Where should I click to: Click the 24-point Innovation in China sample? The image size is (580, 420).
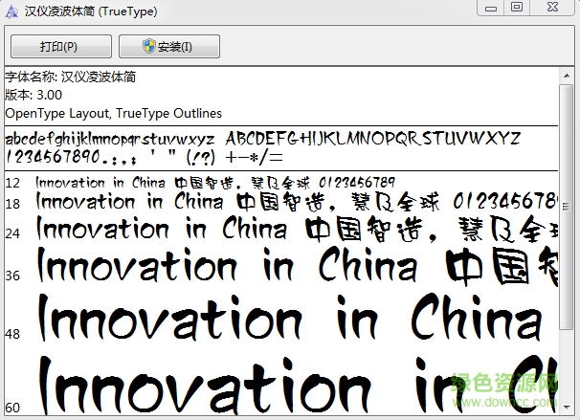(x=297, y=230)
